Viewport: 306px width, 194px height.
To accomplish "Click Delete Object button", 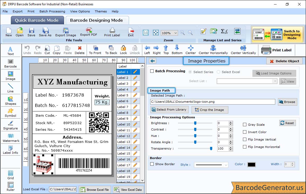I will 284,61.
